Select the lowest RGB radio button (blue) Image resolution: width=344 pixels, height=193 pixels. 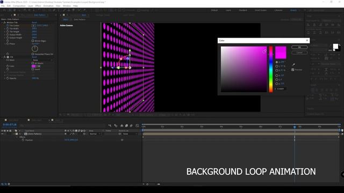click(x=277, y=84)
